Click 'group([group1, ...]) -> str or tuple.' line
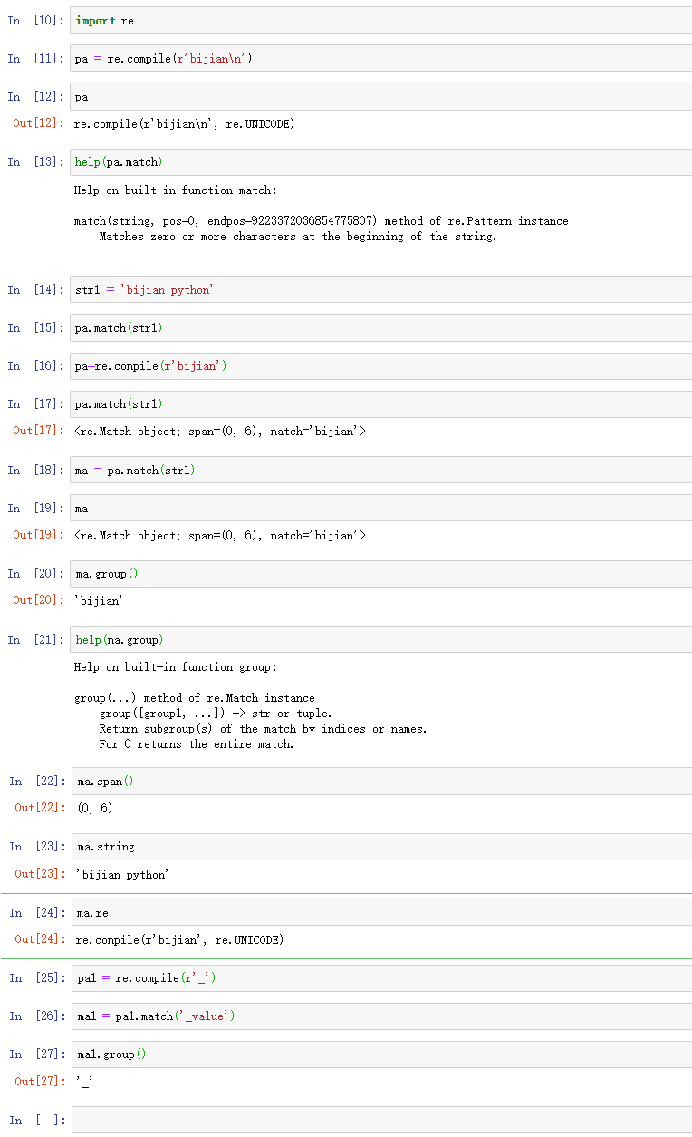The height and width of the screenshot is (1137, 692). 216,713
